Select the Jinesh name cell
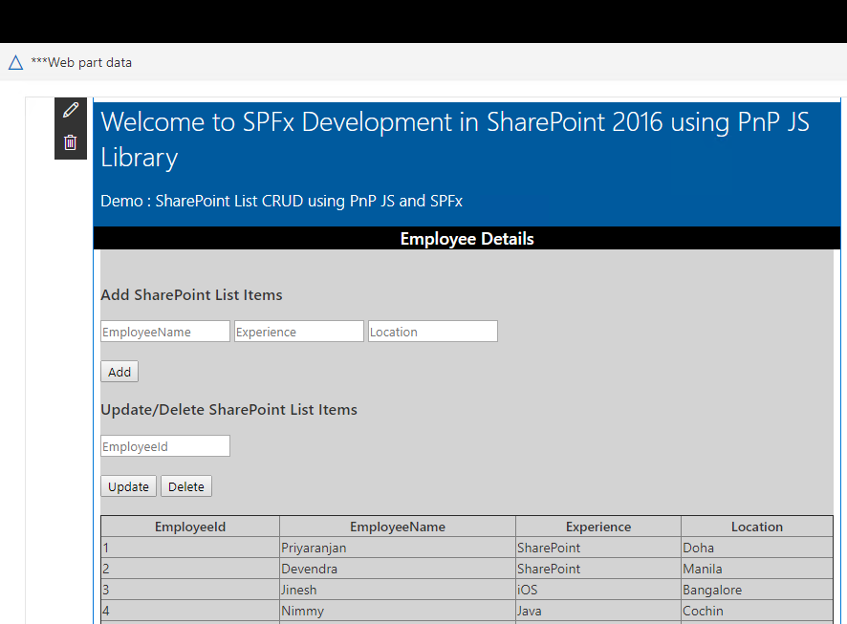This screenshot has height=624, width=847. (398, 590)
